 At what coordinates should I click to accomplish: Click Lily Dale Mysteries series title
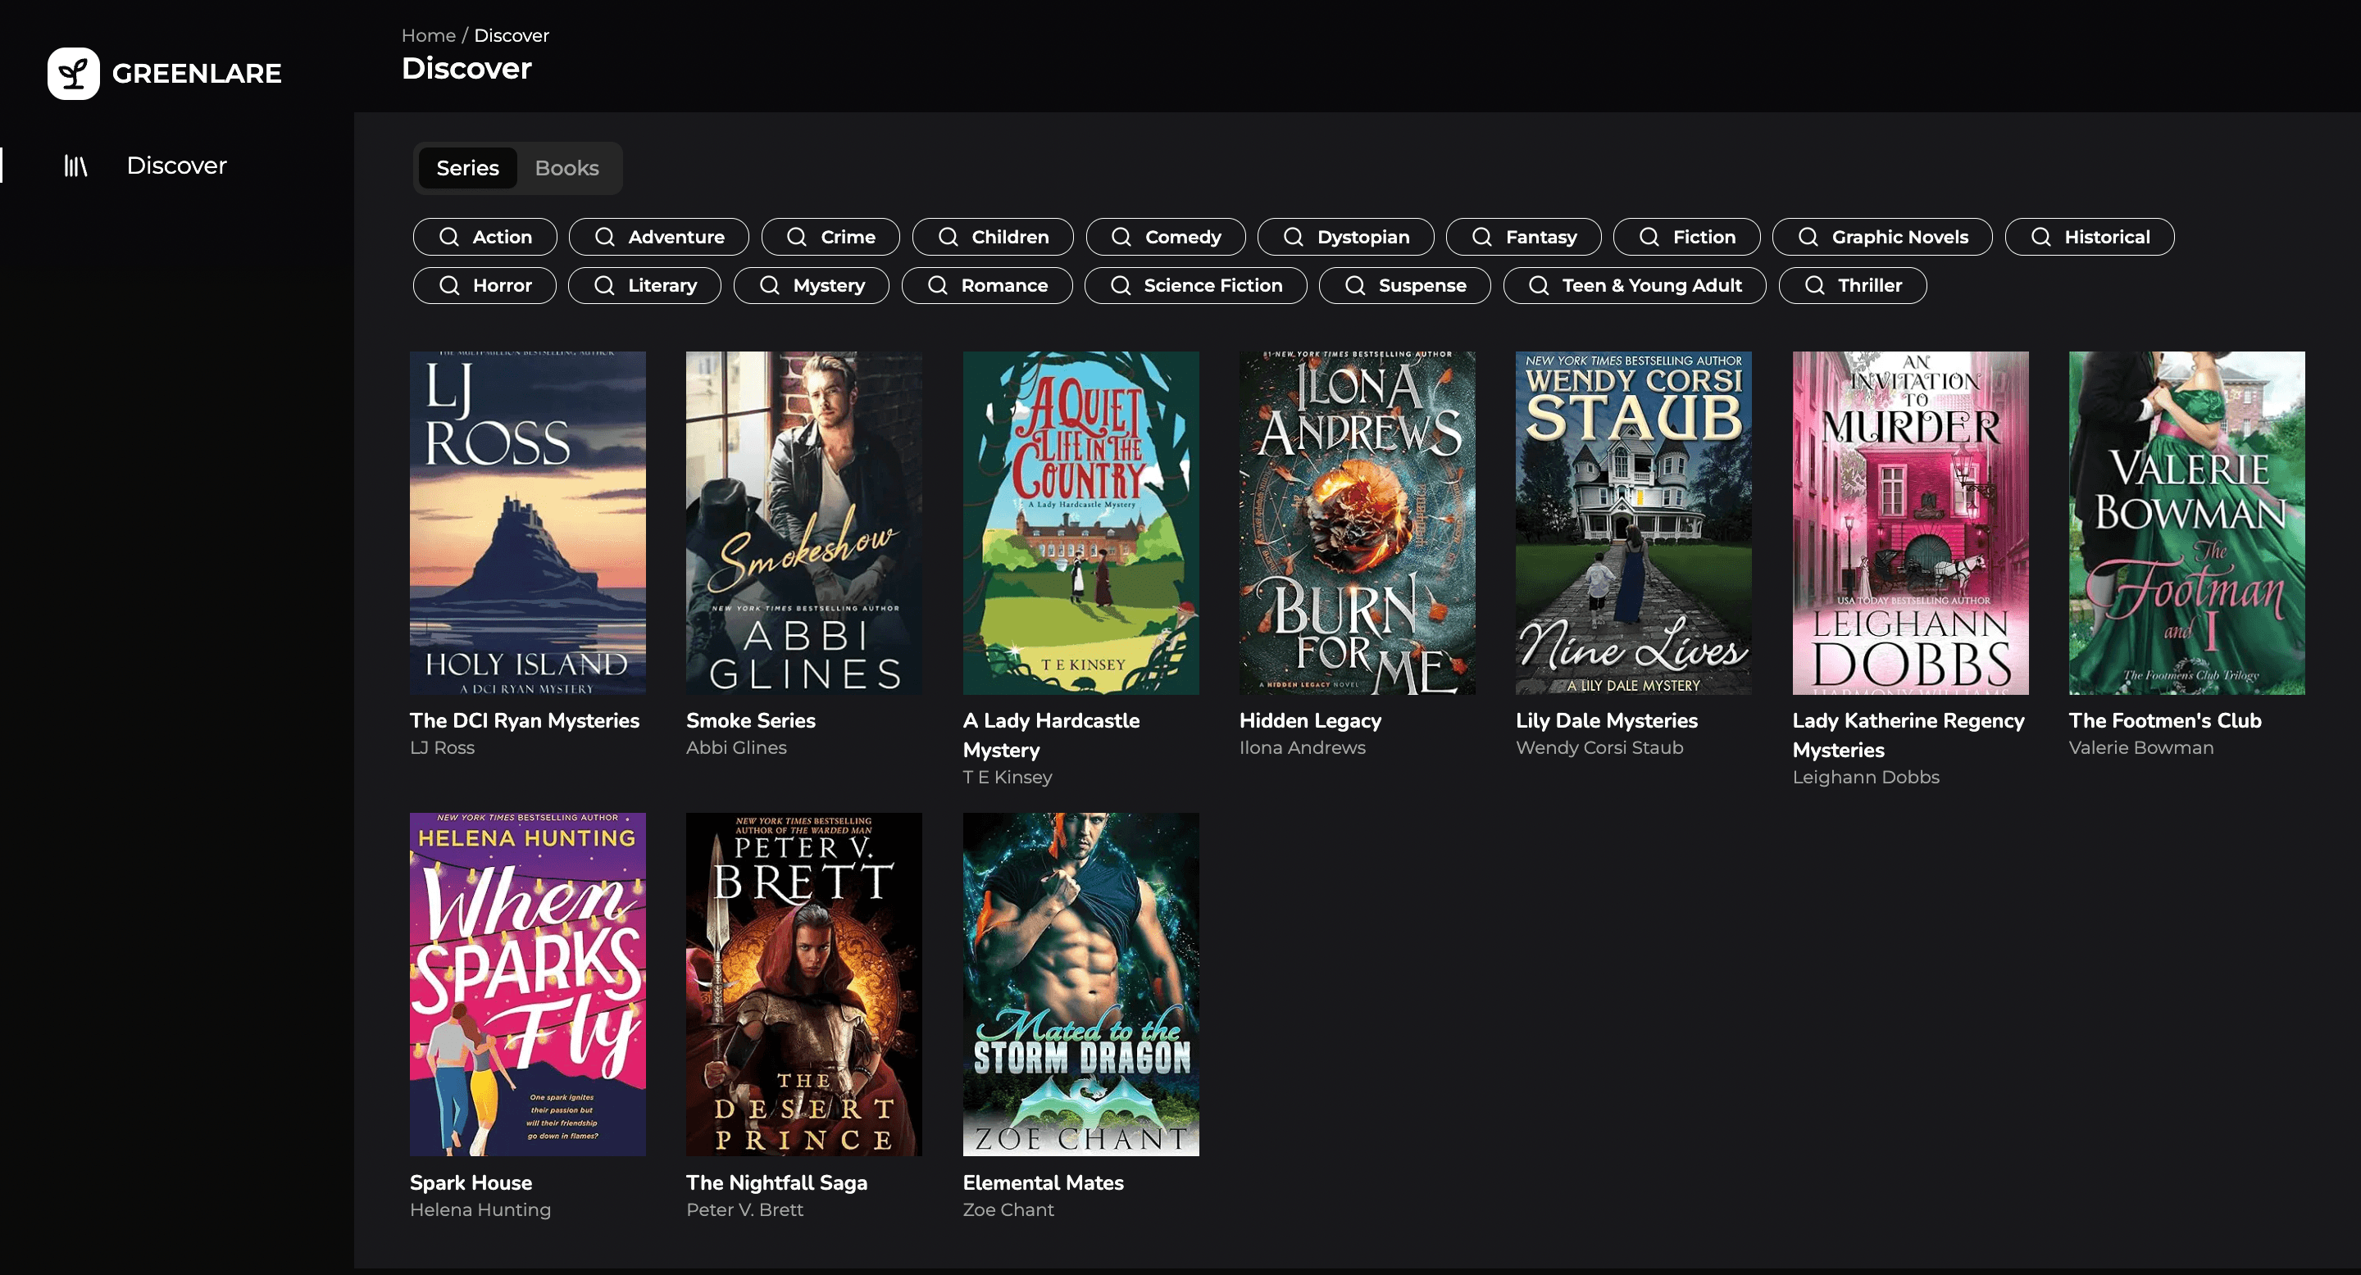pyautogui.click(x=1607, y=721)
